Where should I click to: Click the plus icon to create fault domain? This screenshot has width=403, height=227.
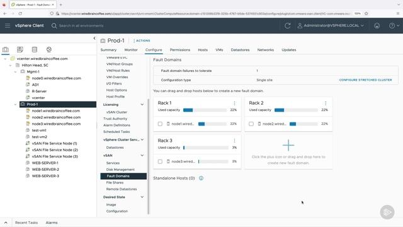tap(288, 145)
